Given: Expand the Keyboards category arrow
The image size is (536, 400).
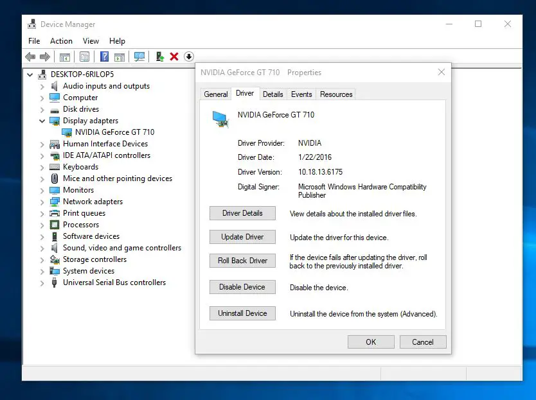Looking at the screenshot, I should 42,168.
